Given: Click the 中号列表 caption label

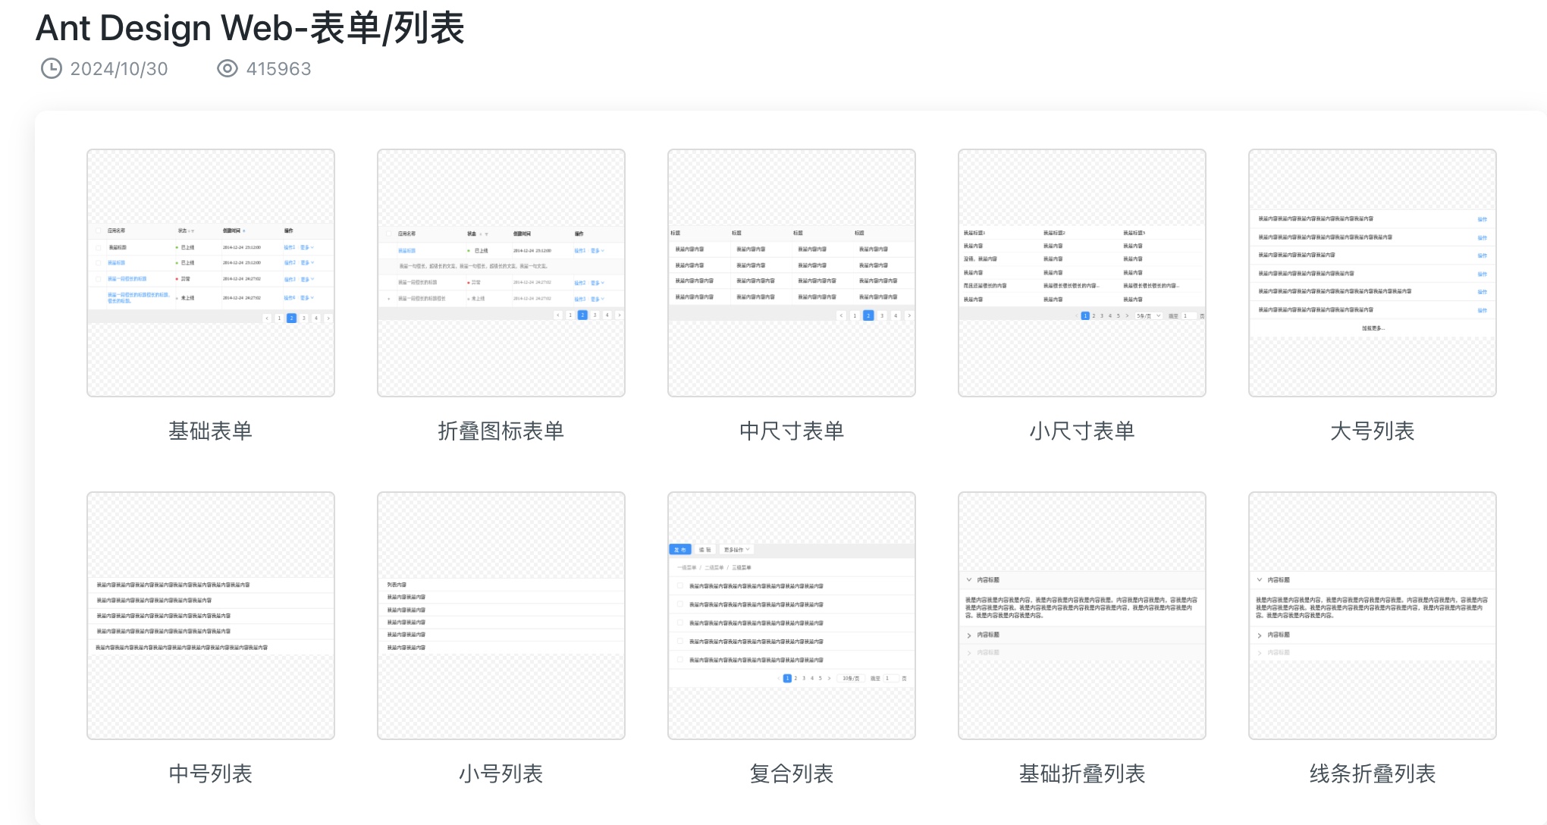Looking at the screenshot, I should pos(211,774).
